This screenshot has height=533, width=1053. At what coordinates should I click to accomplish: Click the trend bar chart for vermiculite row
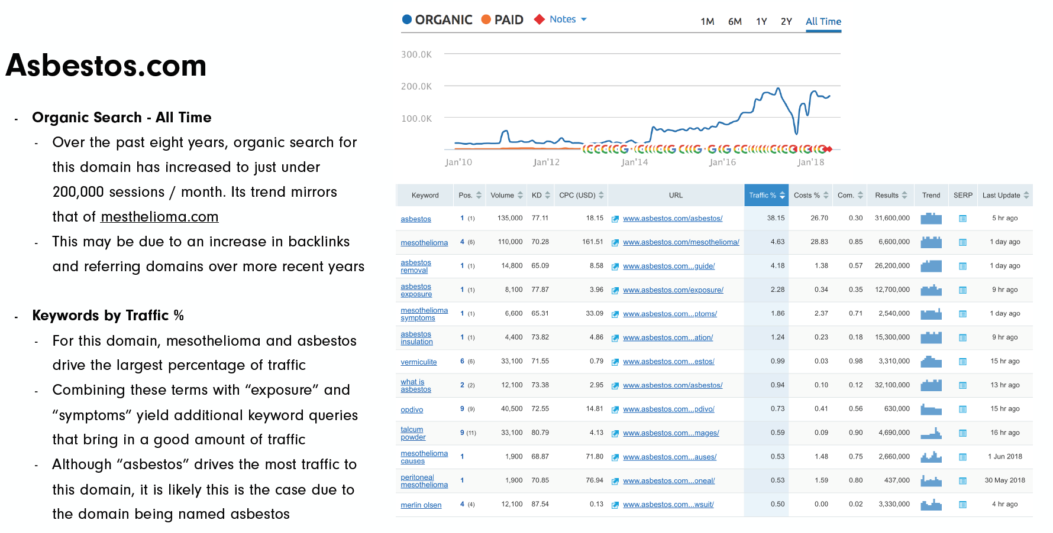pos(931,362)
